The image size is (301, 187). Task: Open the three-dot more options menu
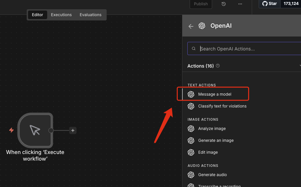[x=240, y=4]
